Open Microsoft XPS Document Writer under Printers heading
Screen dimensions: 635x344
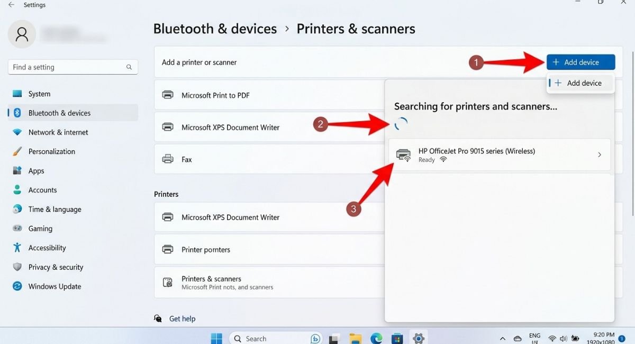point(230,217)
